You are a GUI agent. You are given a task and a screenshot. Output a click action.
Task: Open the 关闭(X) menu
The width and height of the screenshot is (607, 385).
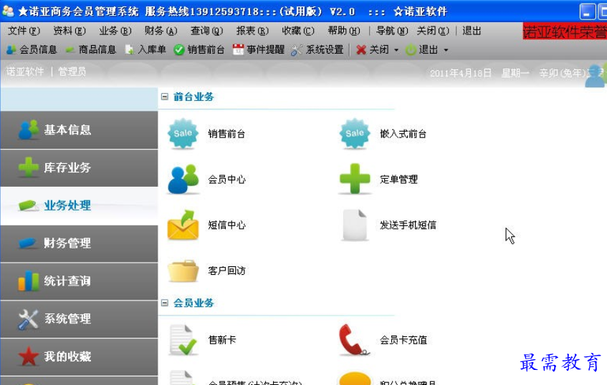433,31
